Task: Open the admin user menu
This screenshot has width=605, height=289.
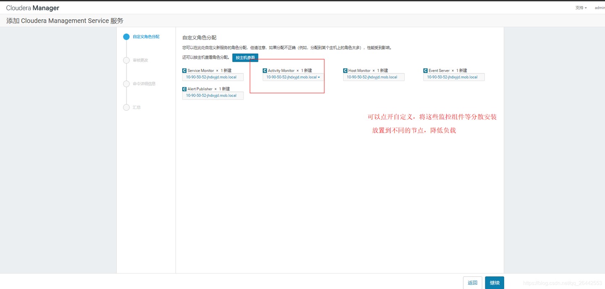Action: 600,8
